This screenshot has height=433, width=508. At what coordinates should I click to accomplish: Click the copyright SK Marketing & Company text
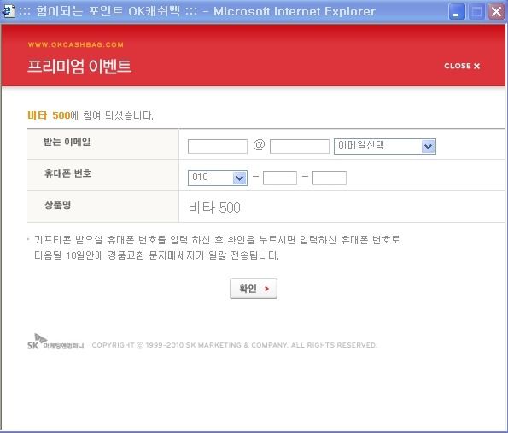tap(234, 345)
